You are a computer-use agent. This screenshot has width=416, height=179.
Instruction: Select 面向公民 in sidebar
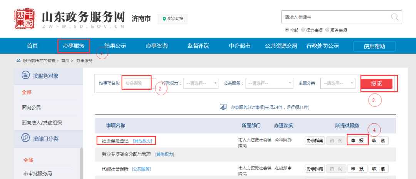(x=32, y=107)
